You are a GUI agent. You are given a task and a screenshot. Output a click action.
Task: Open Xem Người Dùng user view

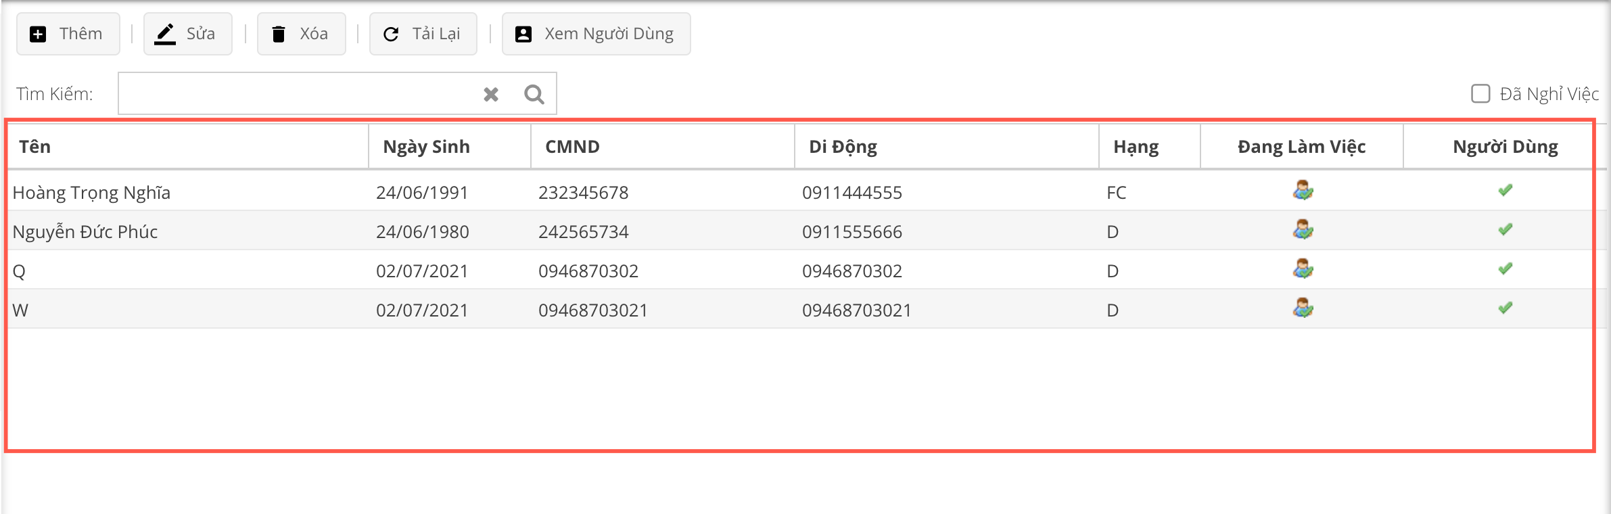pos(596,34)
